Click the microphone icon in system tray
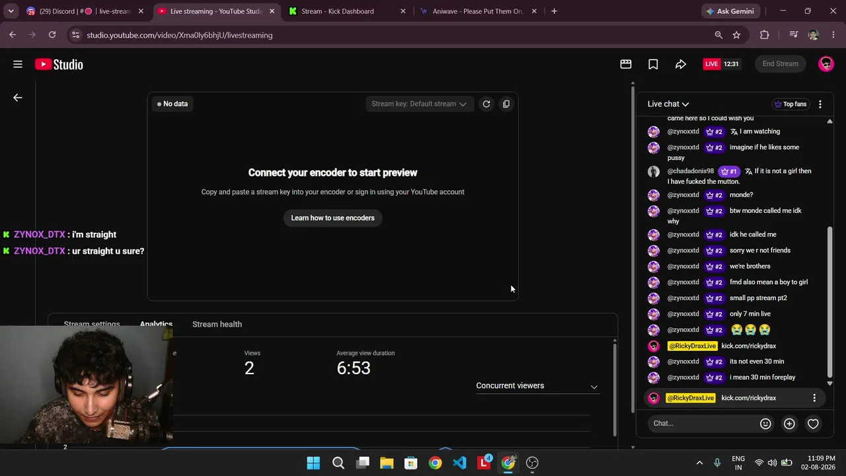 [x=717, y=463]
